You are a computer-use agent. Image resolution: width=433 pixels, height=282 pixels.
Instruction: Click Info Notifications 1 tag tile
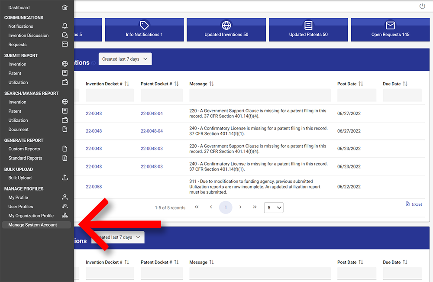pyautogui.click(x=144, y=30)
